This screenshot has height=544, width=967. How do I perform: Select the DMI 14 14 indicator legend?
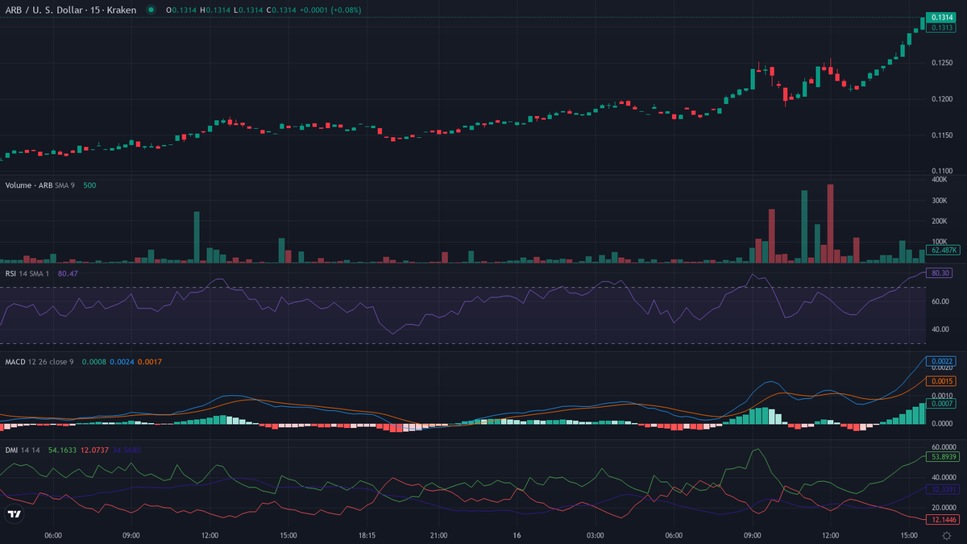[23, 450]
